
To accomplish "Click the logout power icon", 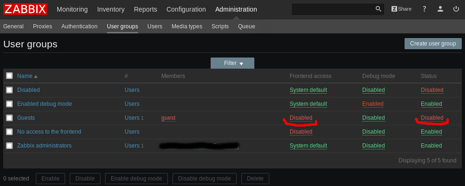I will click(456, 9).
